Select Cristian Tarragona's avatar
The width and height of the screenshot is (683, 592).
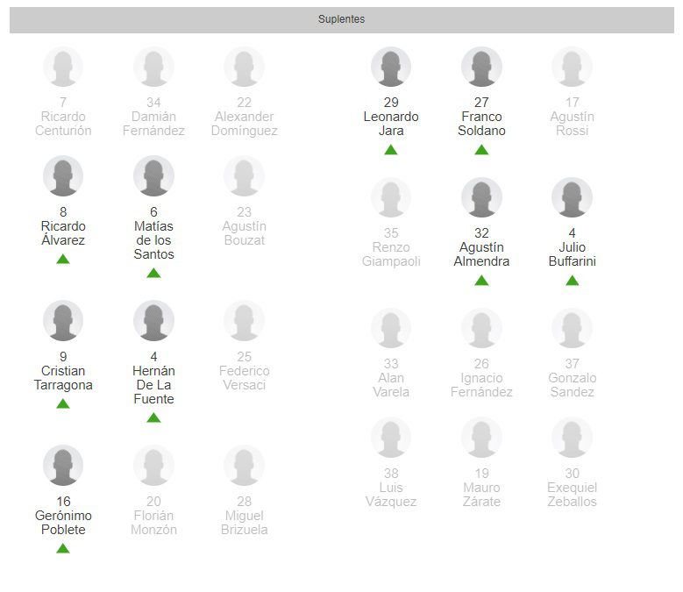tap(63, 321)
